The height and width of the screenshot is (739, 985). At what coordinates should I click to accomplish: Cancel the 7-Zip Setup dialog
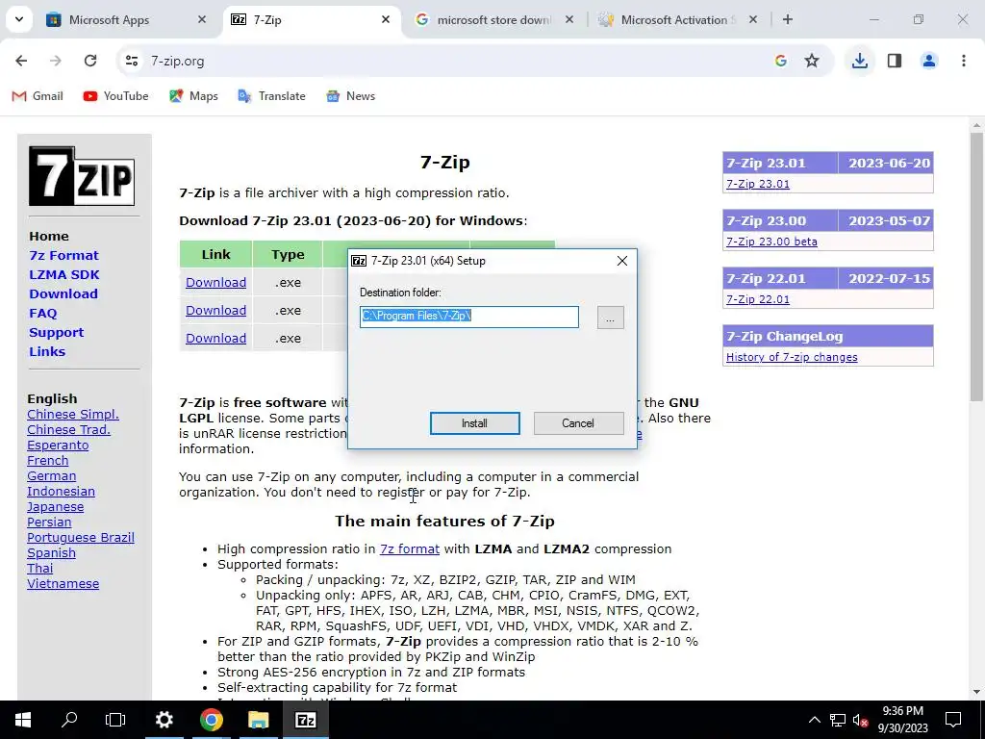[578, 423]
